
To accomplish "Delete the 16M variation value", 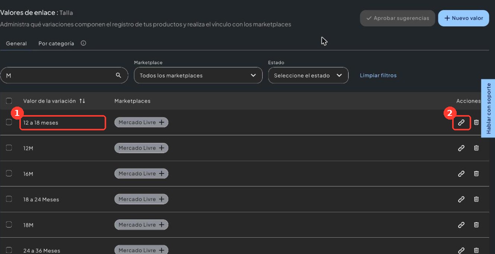I will (x=476, y=173).
